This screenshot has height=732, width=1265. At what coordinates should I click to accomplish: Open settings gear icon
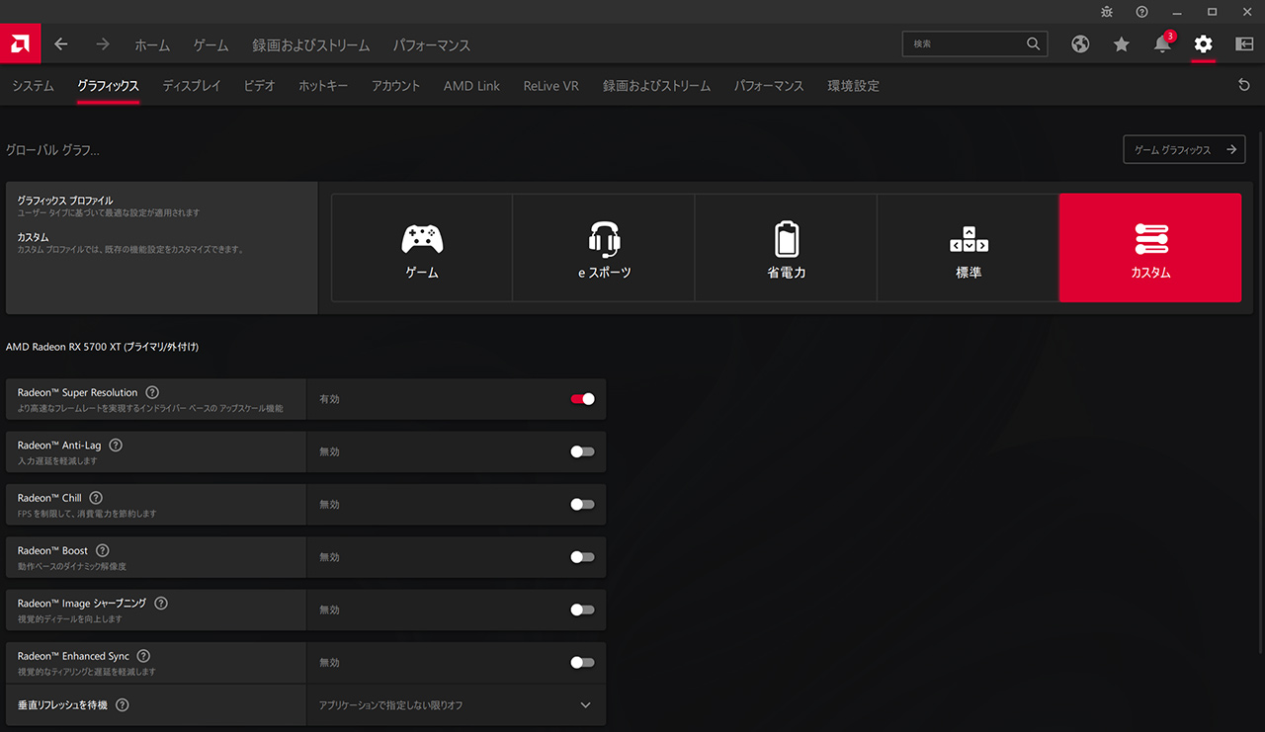coord(1203,44)
